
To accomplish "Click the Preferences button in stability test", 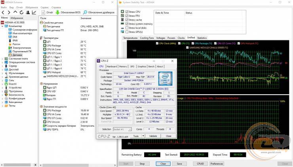I will [217, 164].
